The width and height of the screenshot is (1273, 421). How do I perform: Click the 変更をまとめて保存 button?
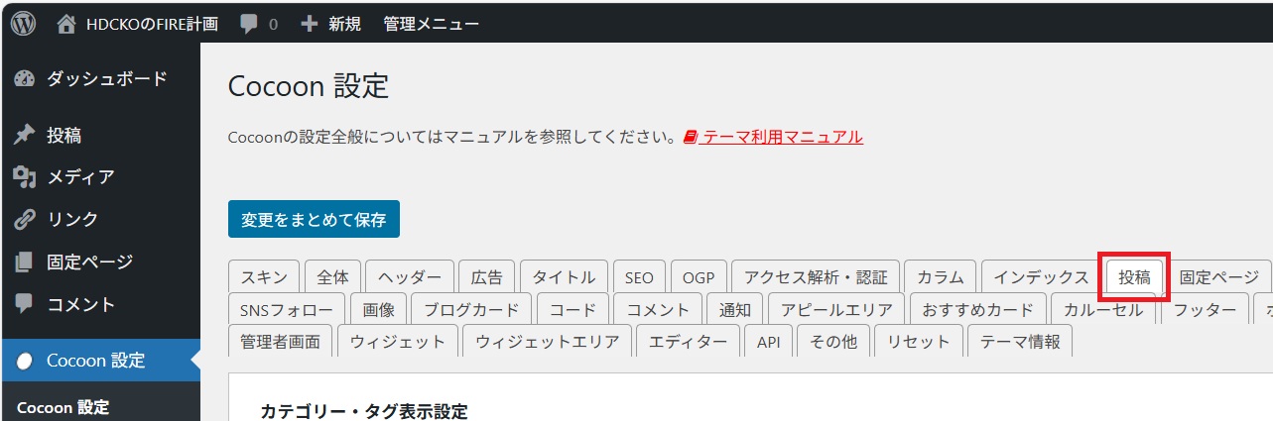pos(314,220)
